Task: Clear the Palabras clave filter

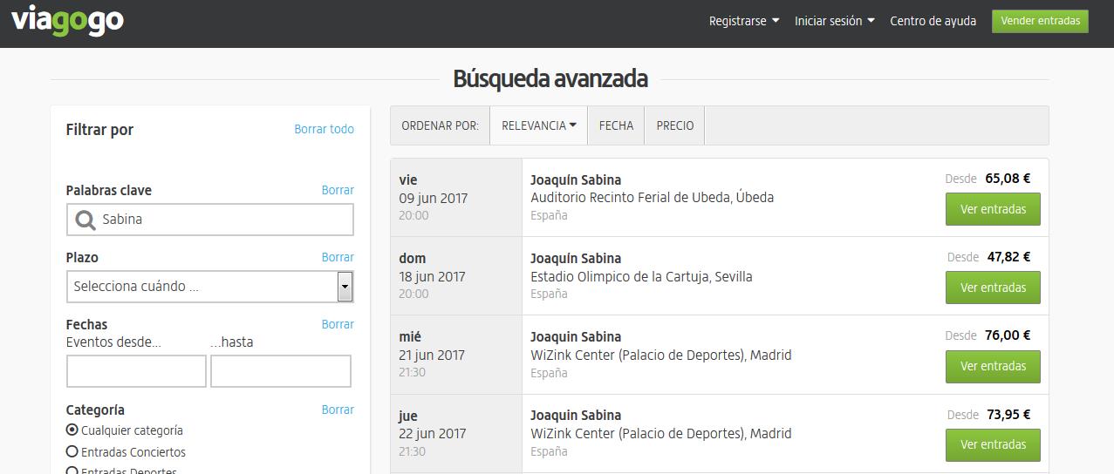Action: pos(338,190)
